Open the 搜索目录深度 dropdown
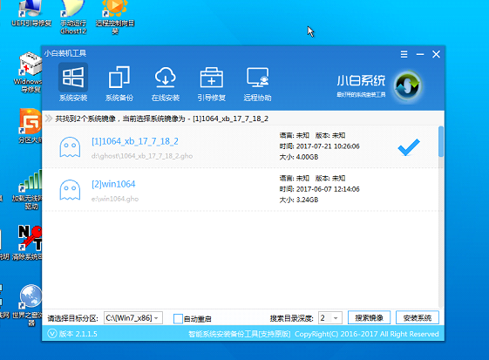489x360 pixels. [330, 318]
